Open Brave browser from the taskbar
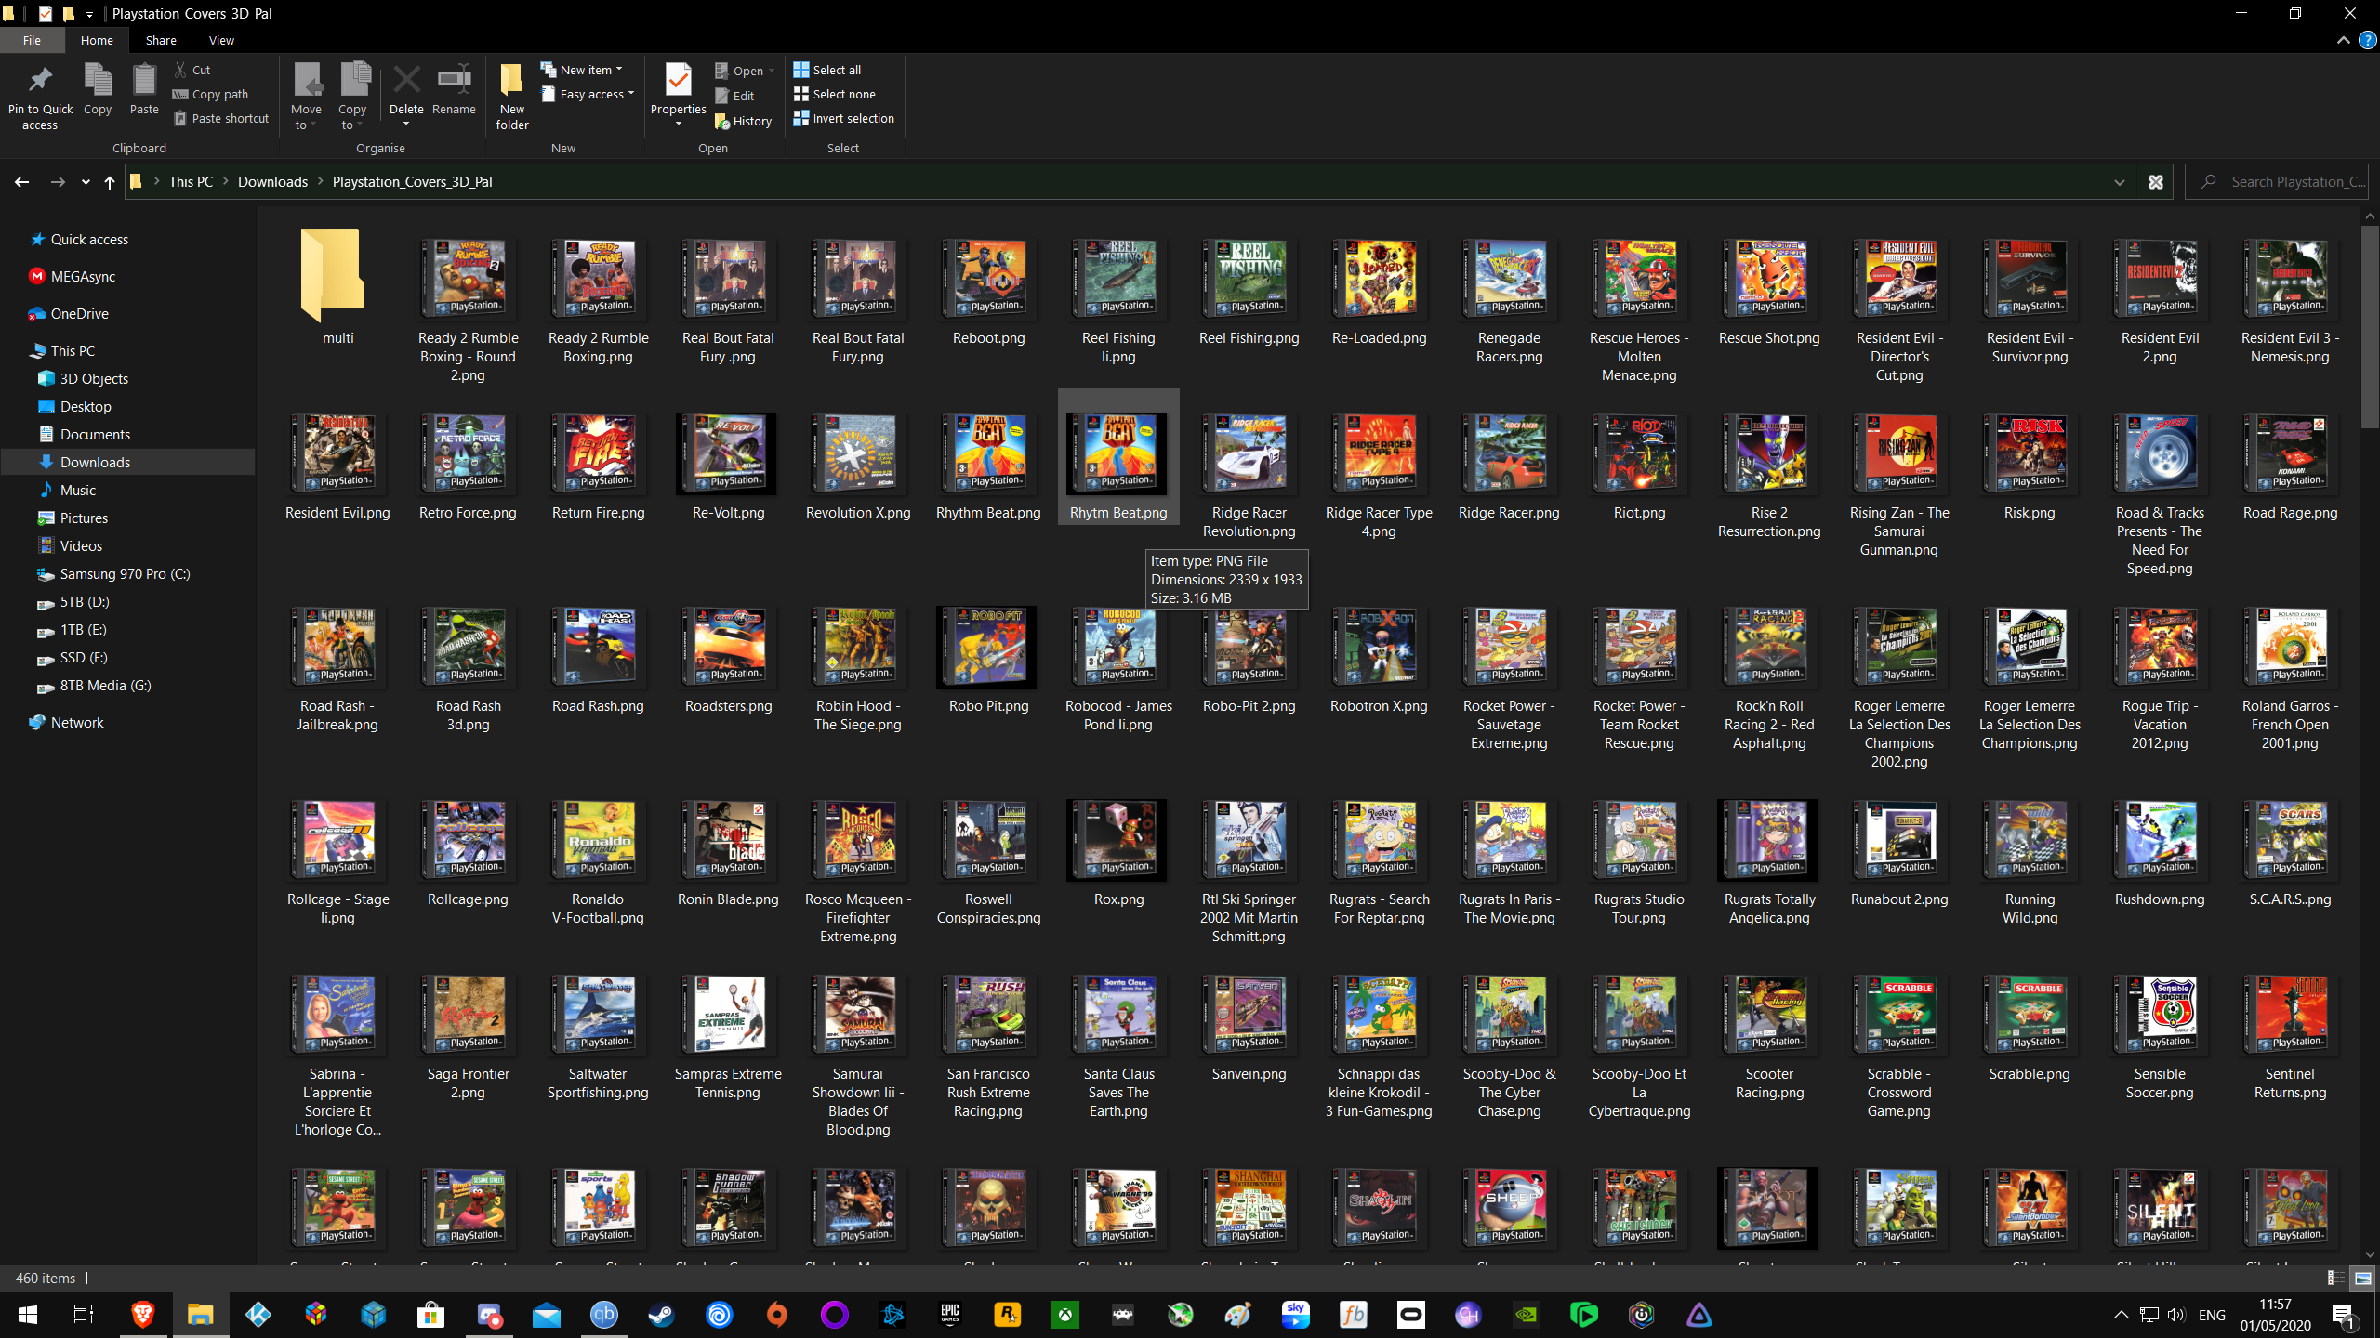The width and height of the screenshot is (2380, 1338). (142, 1315)
